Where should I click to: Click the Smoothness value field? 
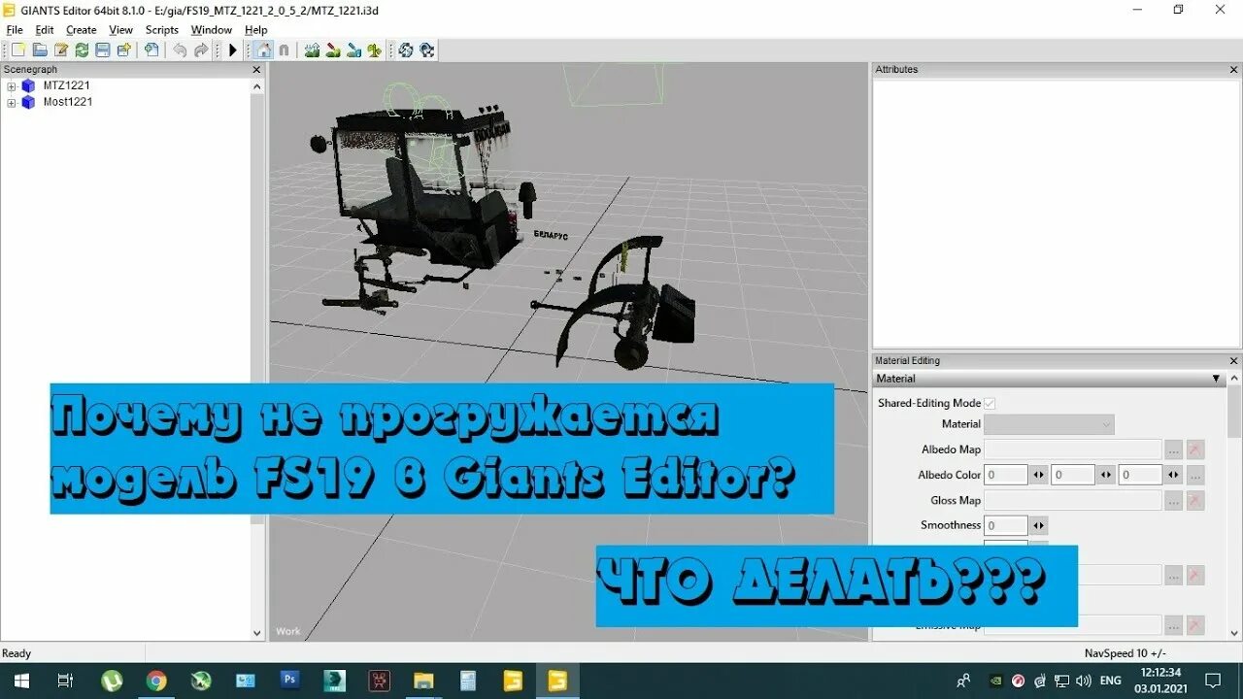(1006, 525)
